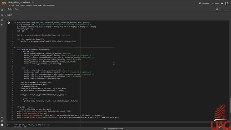Click the All changes saved link
The image size is (231, 130).
click(49, 5)
